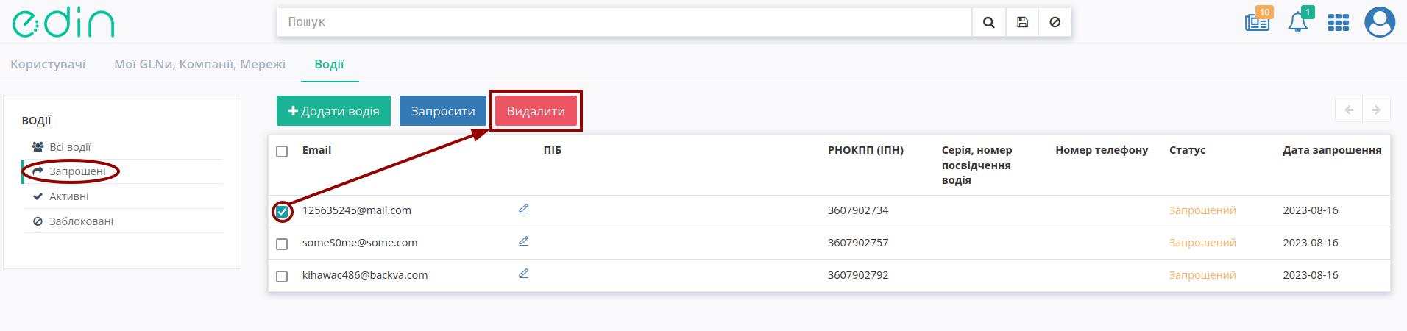Open Мої GLNи, Компанії, Мережі tab

coord(199,64)
